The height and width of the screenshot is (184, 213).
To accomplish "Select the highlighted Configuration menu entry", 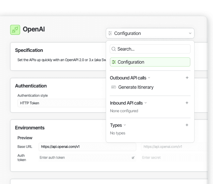I will 150,62.
